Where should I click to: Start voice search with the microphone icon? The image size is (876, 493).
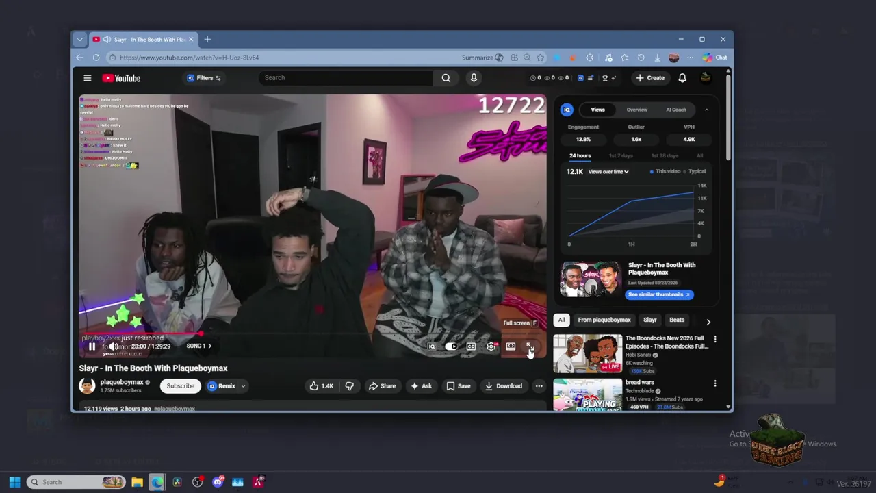point(474,77)
